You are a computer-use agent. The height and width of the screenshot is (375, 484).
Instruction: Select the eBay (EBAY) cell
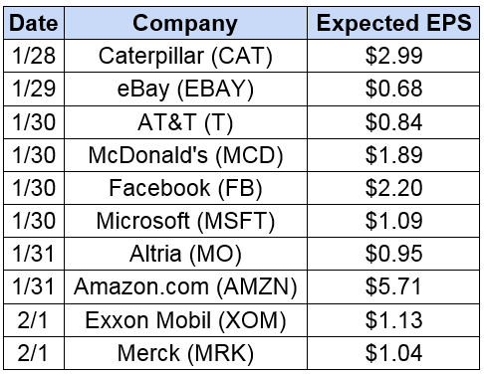pos(185,89)
